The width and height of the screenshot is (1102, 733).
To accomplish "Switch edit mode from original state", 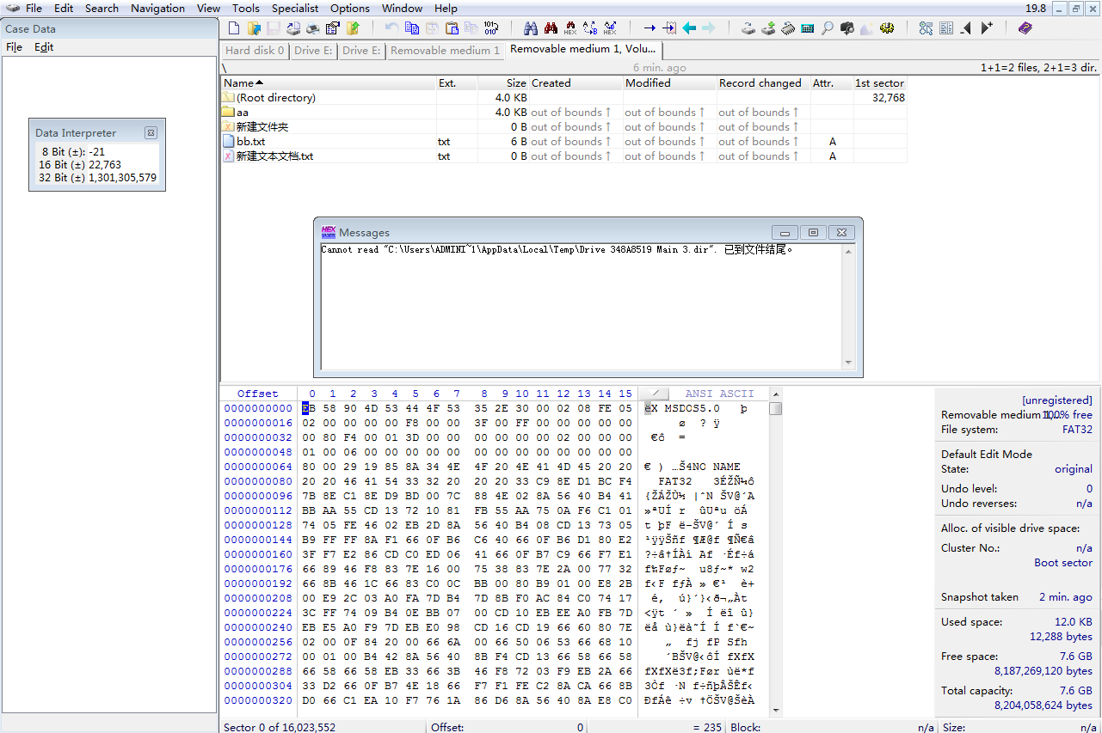I will click(1074, 469).
